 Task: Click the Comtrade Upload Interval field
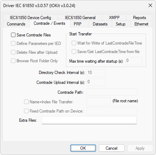(x=96, y=82)
